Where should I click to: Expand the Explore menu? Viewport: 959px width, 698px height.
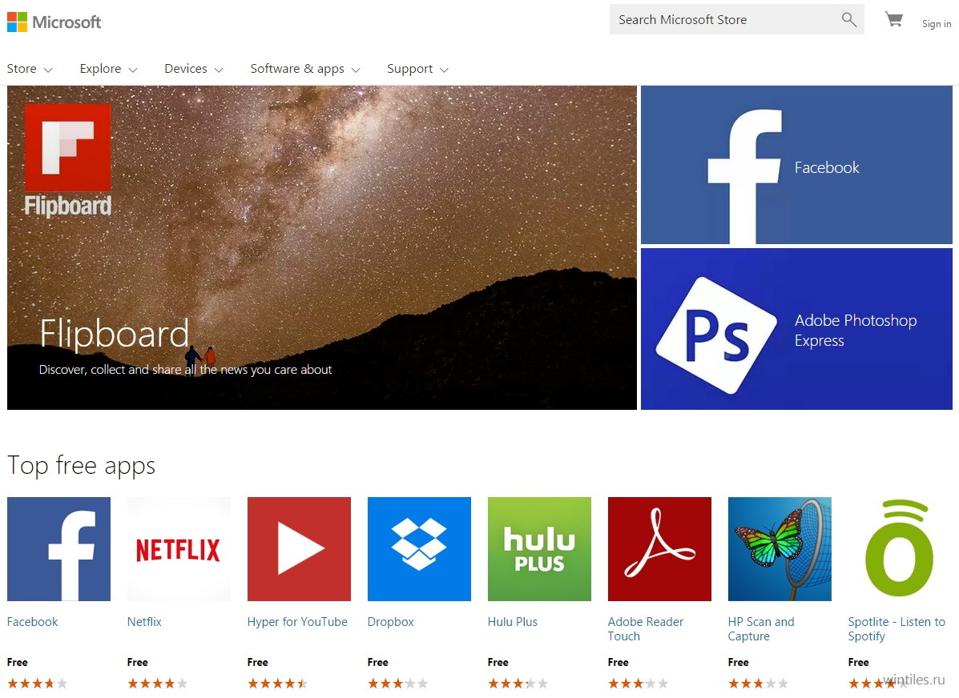(x=108, y=69)
